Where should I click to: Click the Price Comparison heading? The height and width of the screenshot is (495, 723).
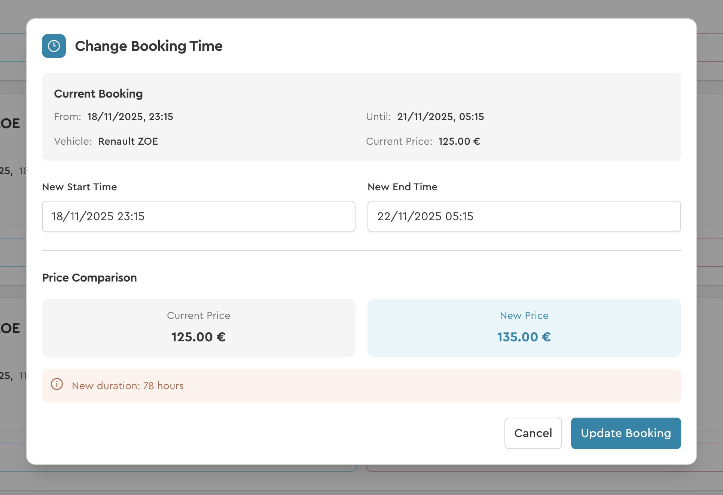(89, 278)
